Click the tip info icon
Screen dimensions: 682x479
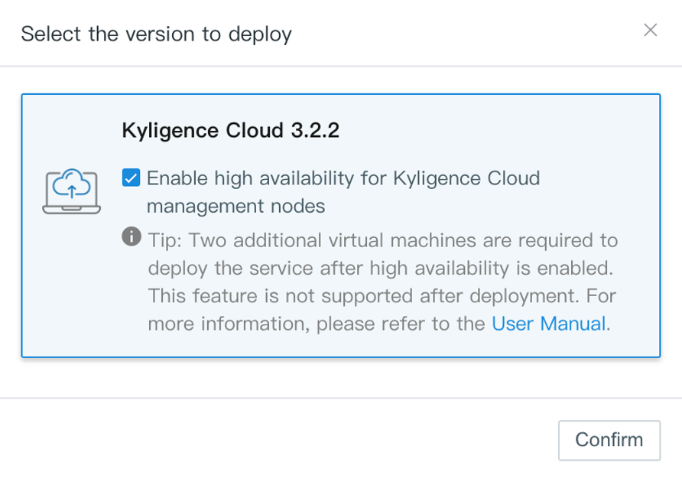pos(132,236)
